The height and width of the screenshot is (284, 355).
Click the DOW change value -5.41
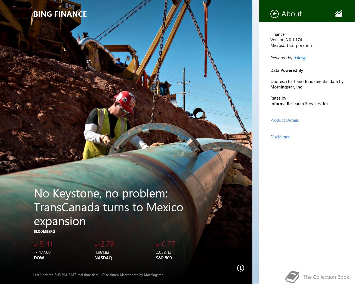coord(43,244)
